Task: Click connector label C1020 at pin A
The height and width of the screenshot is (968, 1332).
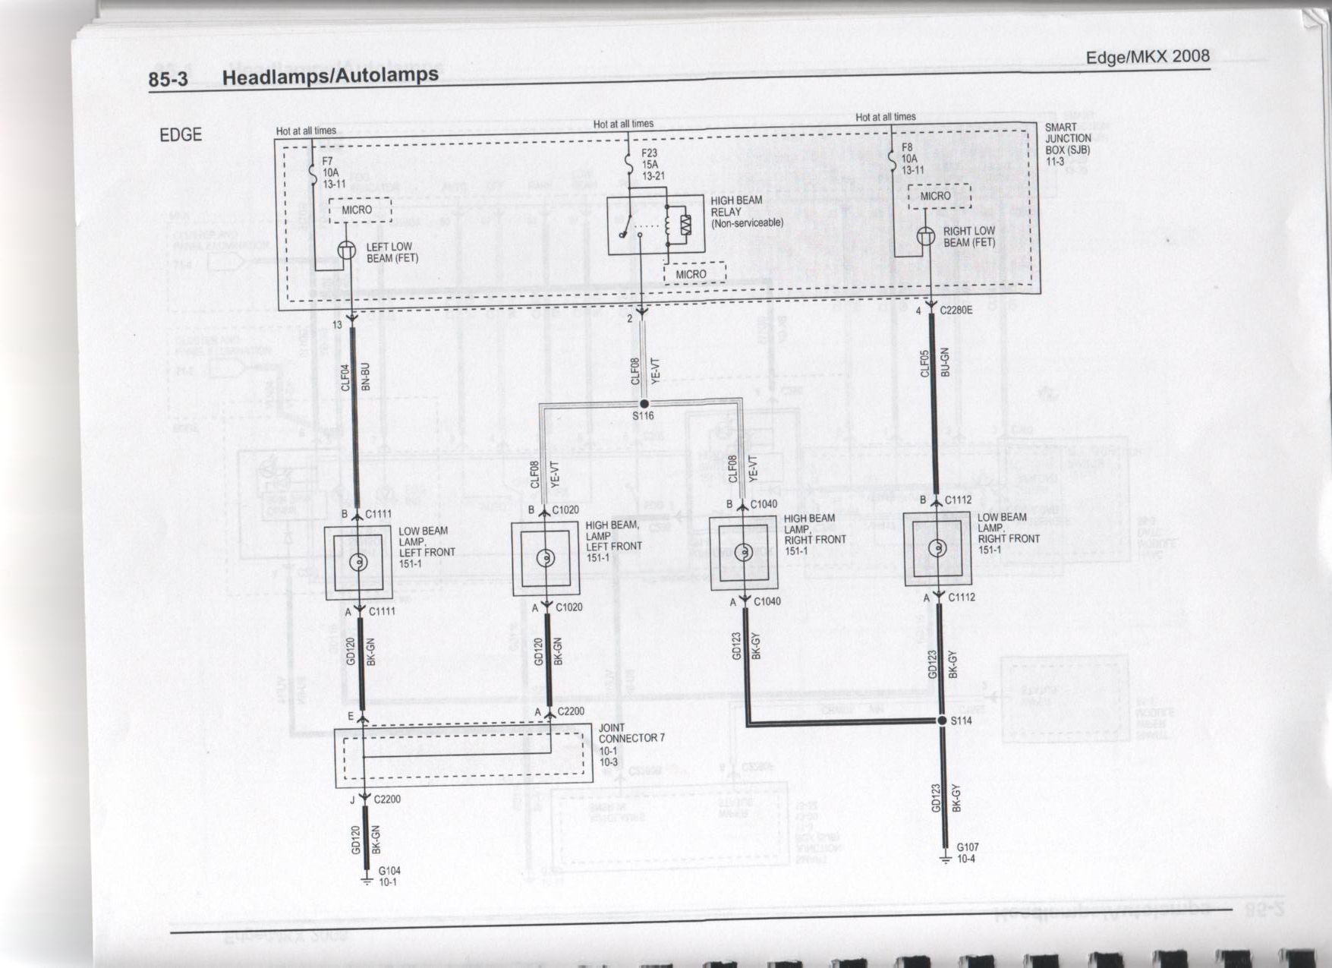Action: click(x=568, y=607)
